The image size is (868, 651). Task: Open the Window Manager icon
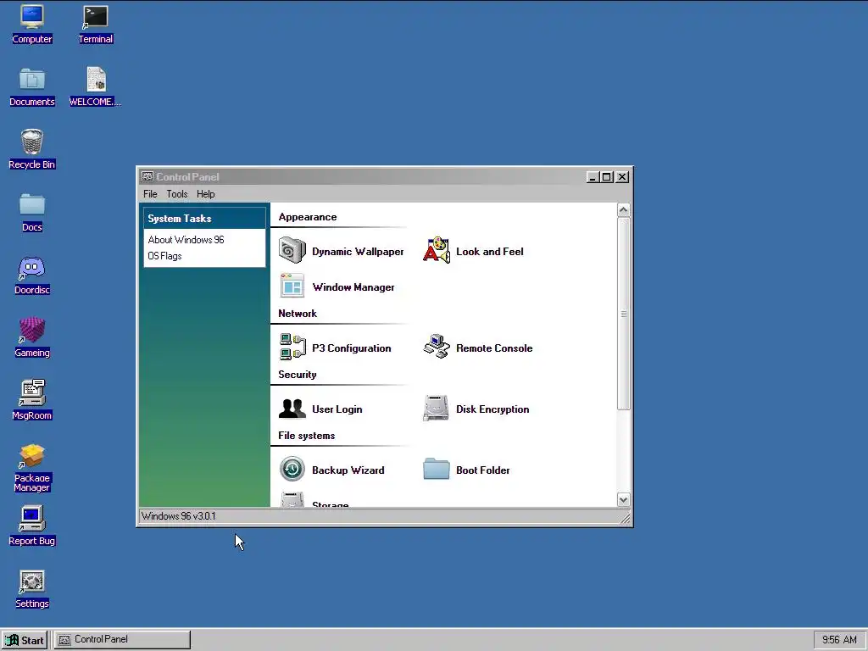(292, 287)
